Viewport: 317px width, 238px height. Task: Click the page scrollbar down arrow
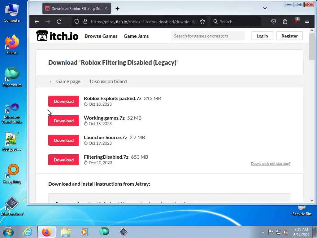[x=311, y=201]
